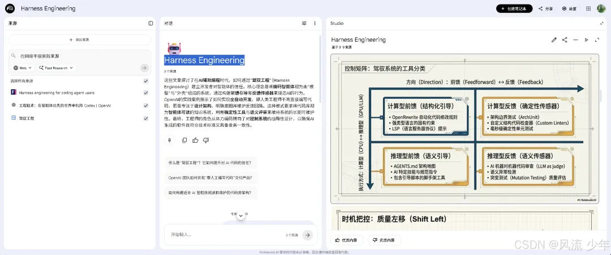Ask suggested question 如何构建适合 AI 智能体
Viewport: 611px width, 255px height.
click(x=210, y=192)
